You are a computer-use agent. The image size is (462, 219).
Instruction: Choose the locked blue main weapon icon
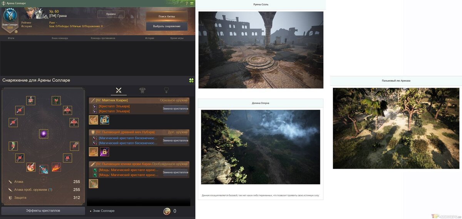click(x=104, y=120)
